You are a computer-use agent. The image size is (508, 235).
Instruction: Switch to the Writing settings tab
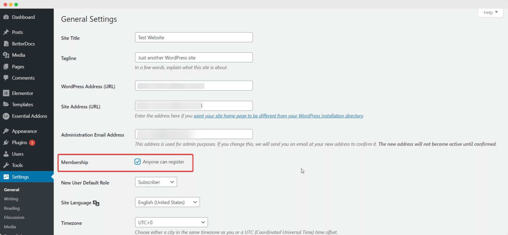click(11, 199)
